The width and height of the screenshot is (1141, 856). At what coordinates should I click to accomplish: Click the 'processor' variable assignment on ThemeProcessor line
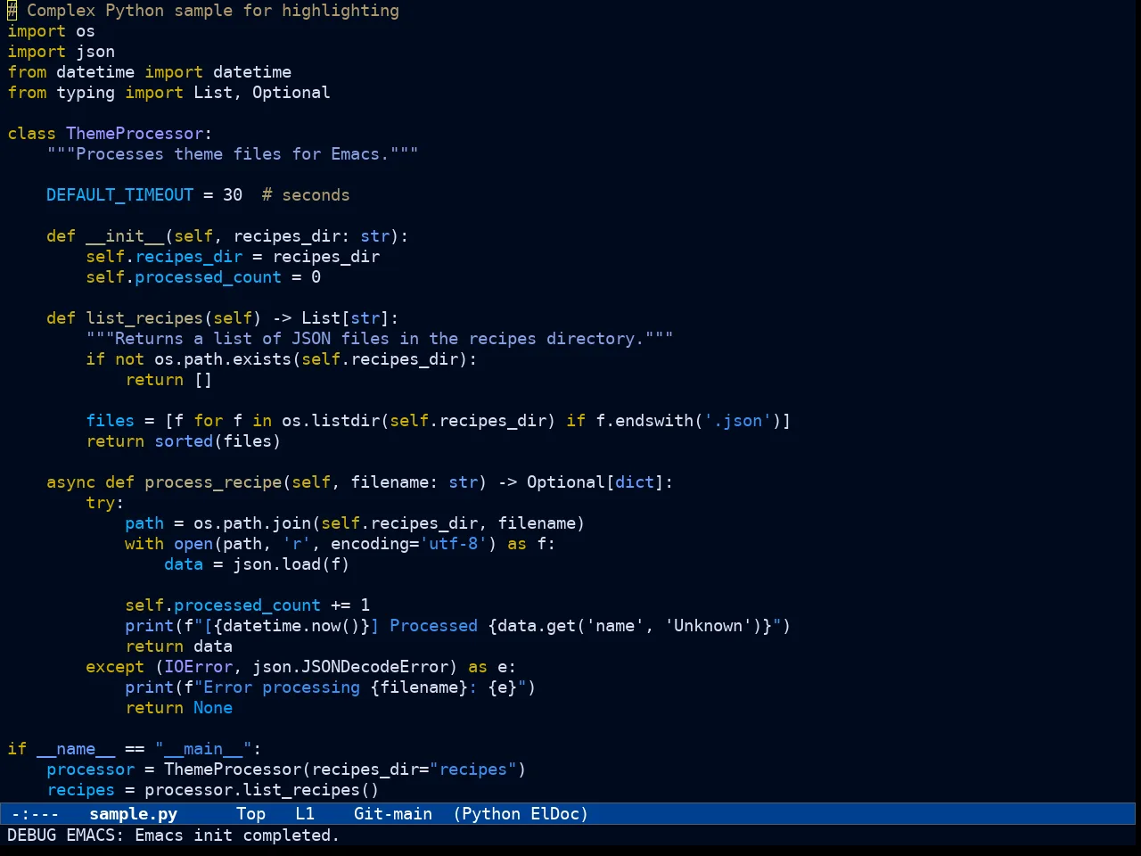coord(90,770)
